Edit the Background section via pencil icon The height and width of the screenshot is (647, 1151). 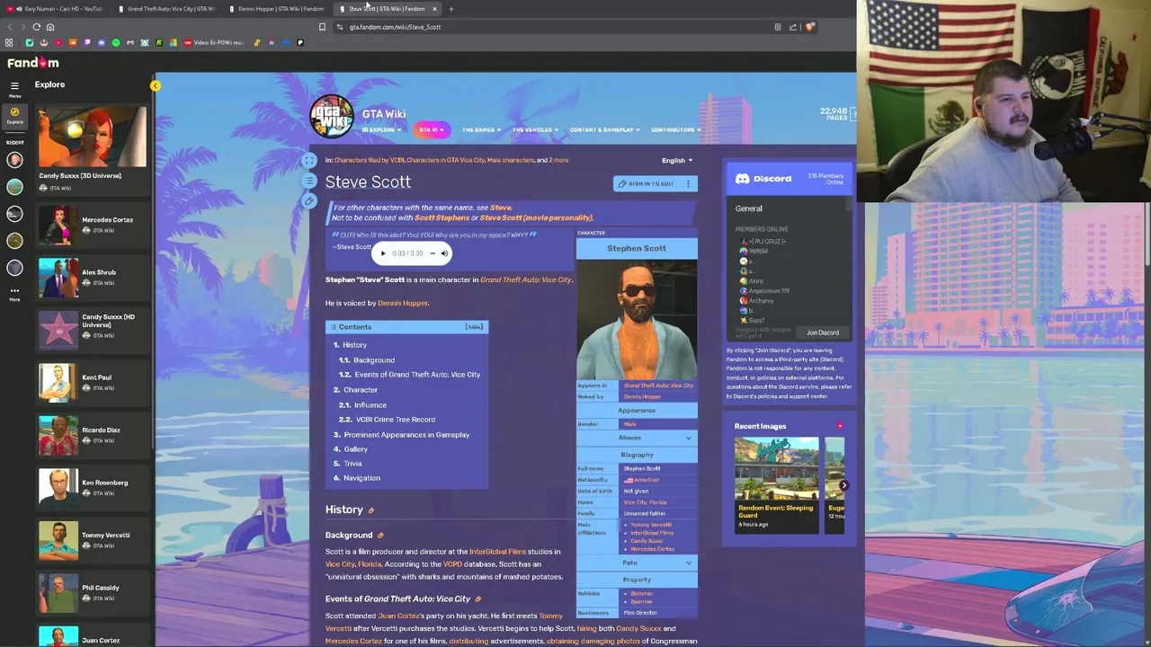coord(380,536)
